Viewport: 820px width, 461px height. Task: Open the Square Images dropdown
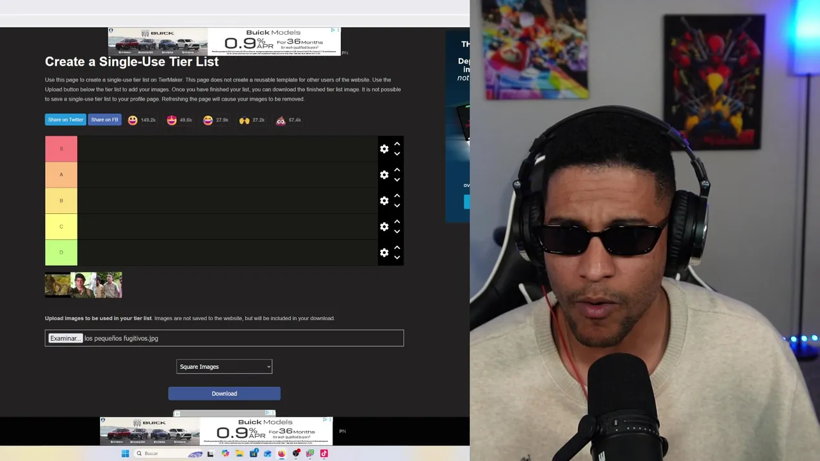tap(224, 366)
